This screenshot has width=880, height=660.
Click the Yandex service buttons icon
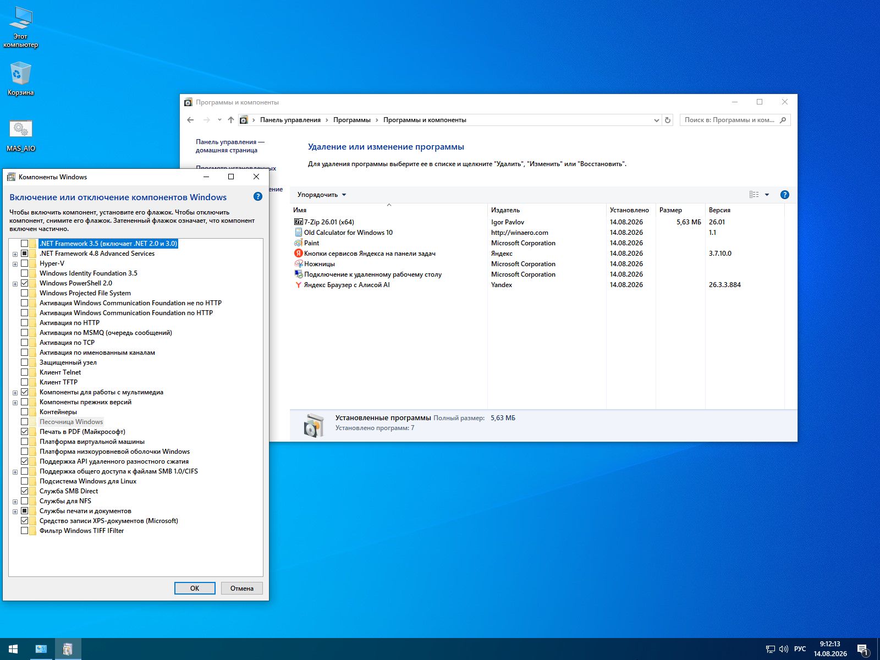299,254
